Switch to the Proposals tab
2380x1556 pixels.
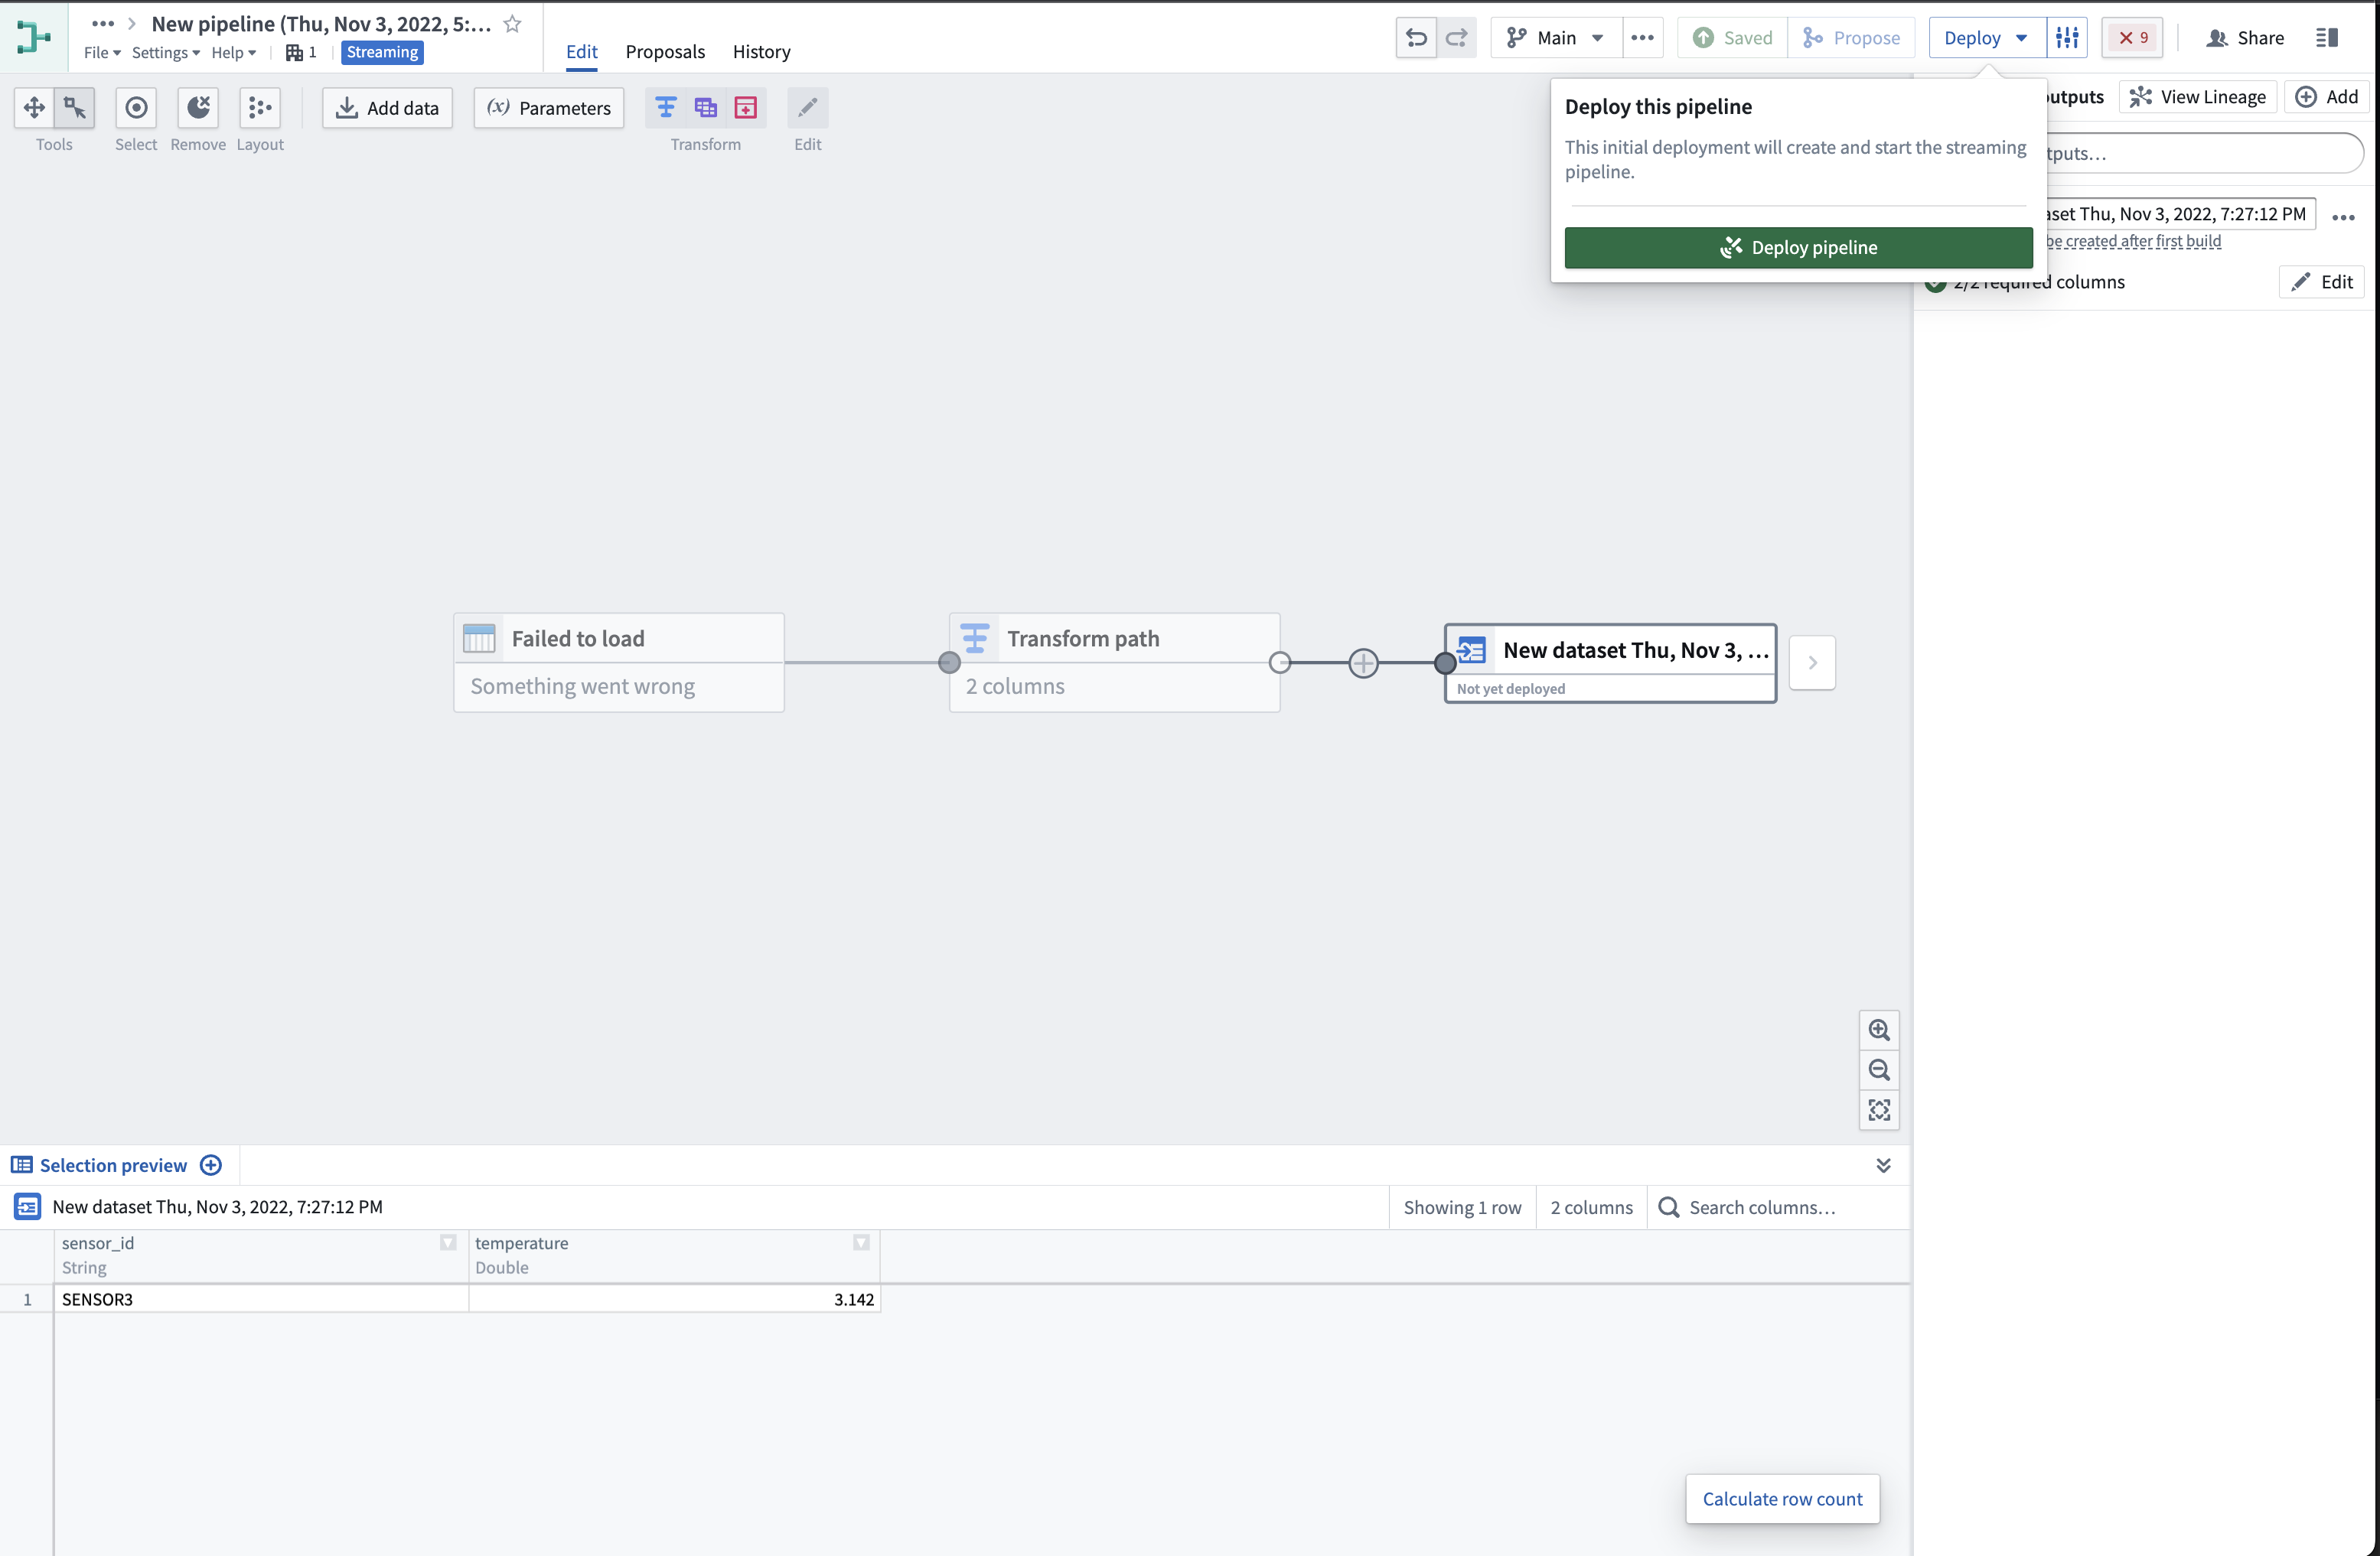coord(665,51)
